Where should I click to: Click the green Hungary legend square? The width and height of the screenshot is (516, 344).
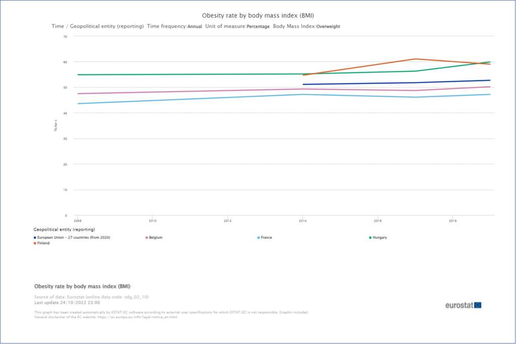pos(371,237)
